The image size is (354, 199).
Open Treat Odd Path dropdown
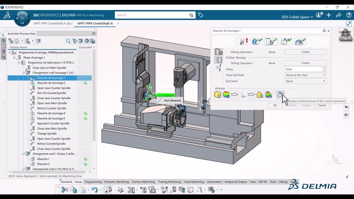click(x=305, y=75)
